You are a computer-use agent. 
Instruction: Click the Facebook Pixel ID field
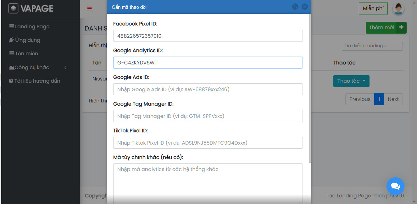pos(208,36)
